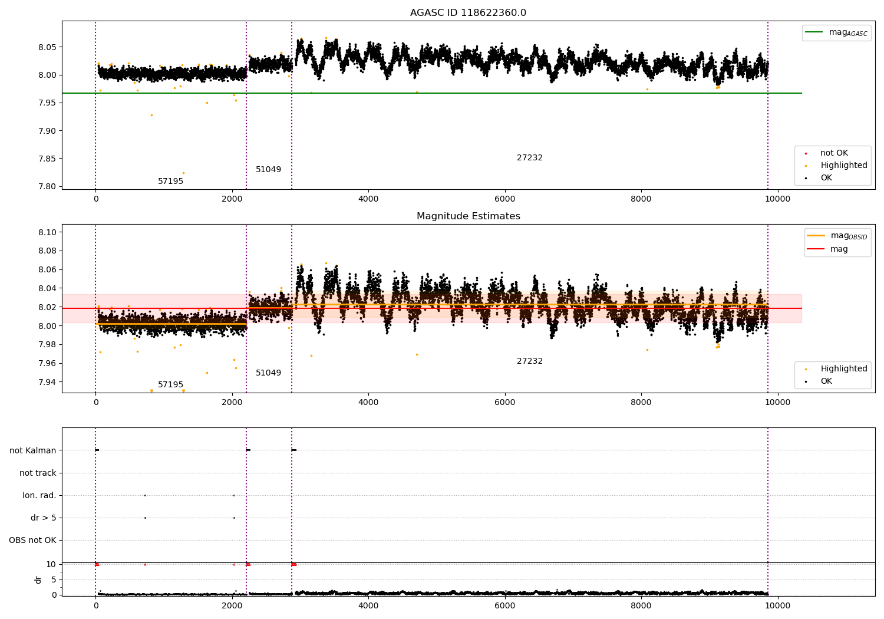Select the 'OBS not OK' row label

32,541
